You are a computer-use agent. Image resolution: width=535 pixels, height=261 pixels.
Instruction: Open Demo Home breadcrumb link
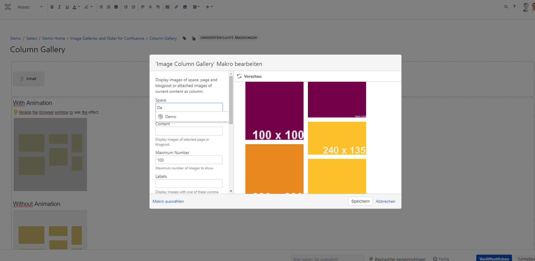[x=53, y=38]
